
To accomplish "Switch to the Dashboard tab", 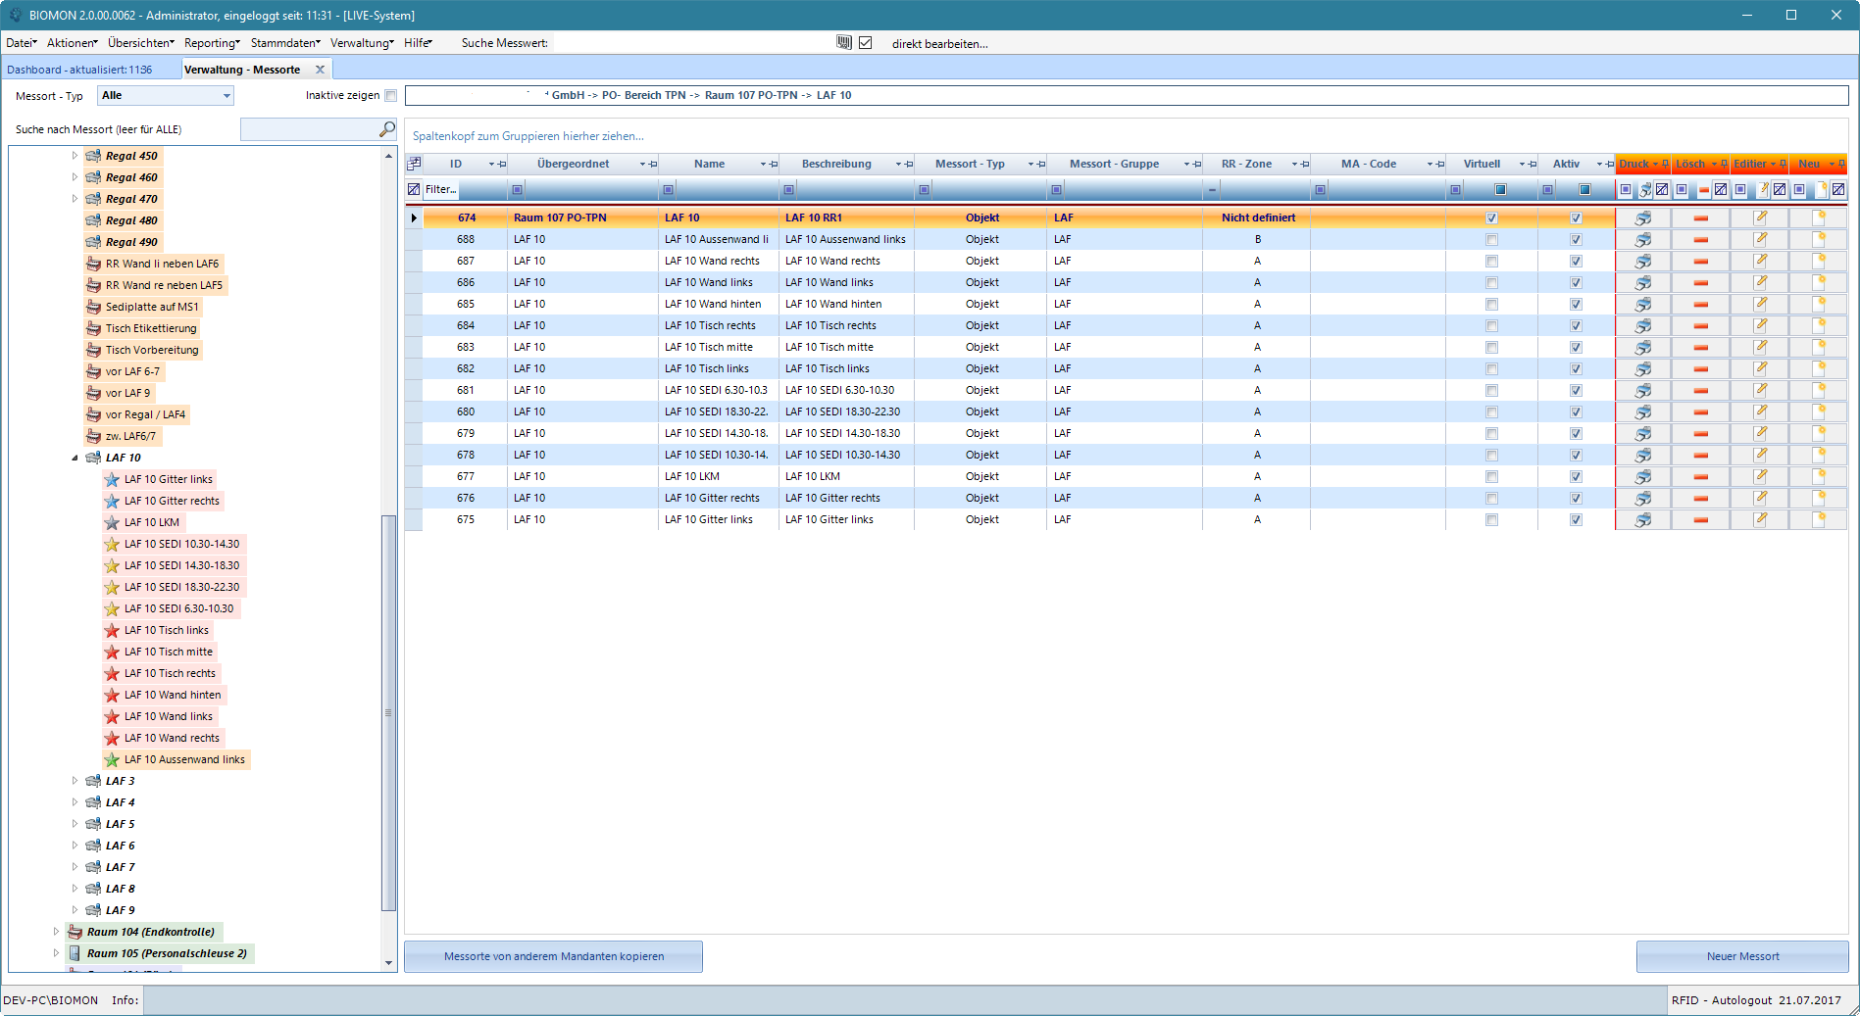I will click(x=79, y=70).
